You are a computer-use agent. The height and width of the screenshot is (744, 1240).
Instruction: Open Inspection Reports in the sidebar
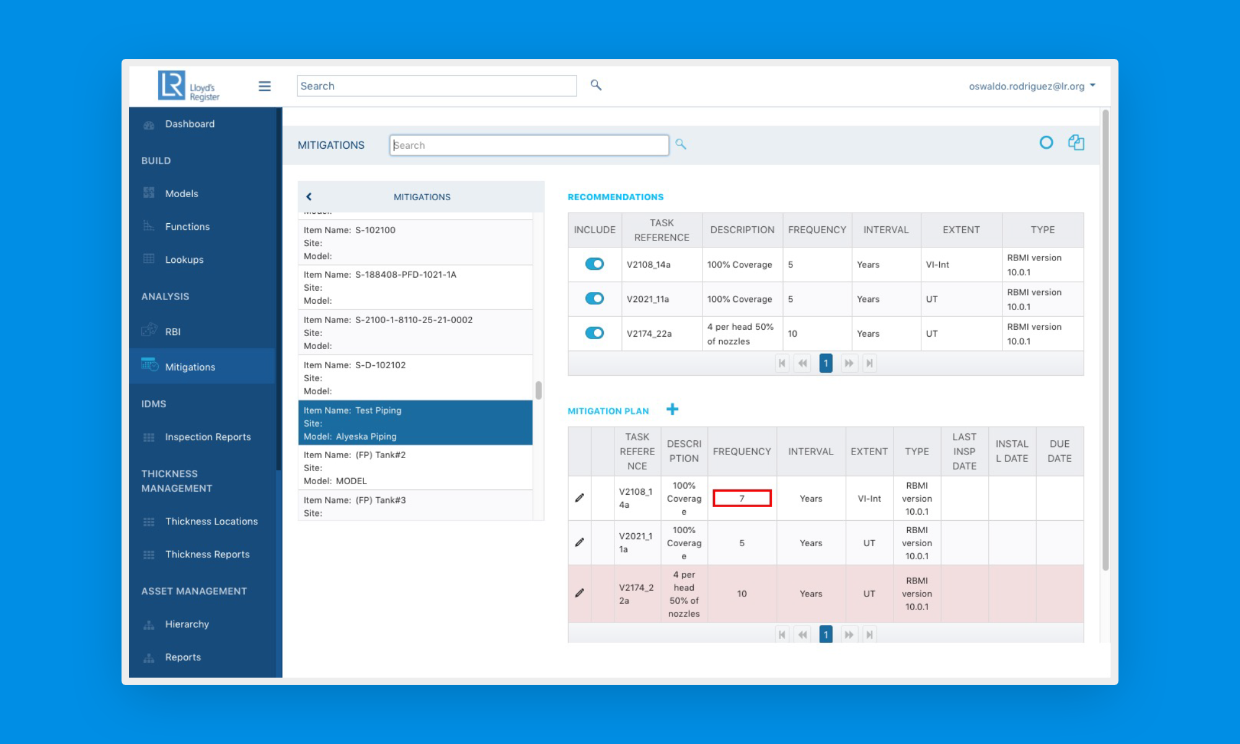(x=208, y=437)
